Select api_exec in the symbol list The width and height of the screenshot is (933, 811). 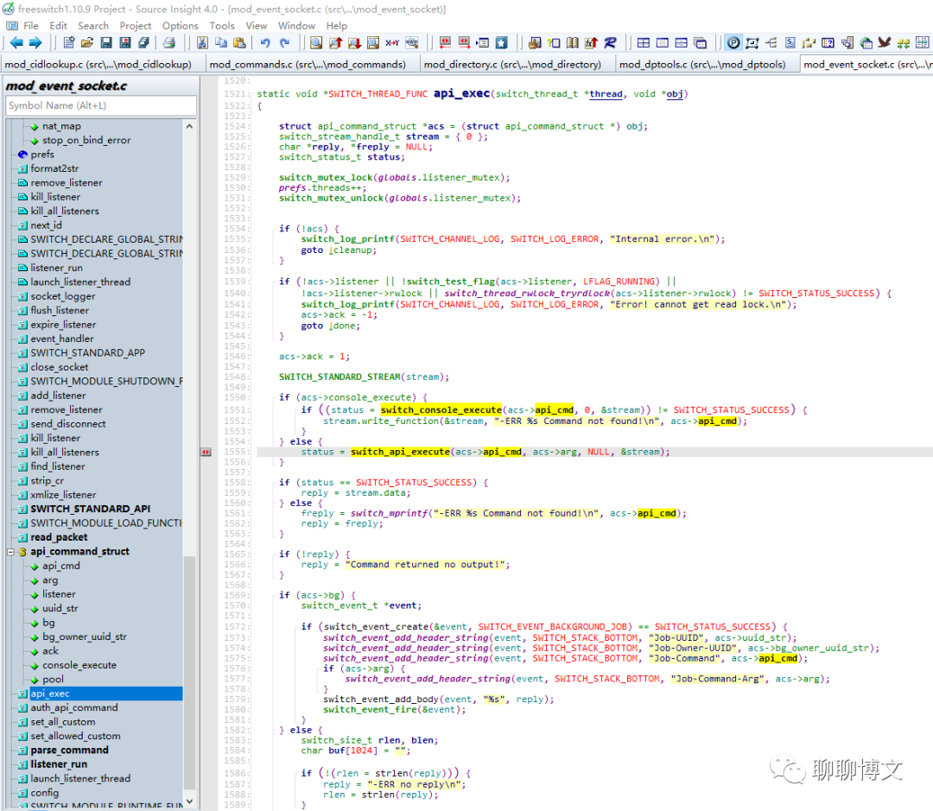[50, 694]
